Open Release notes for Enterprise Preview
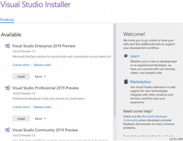 (x=42, y=65)
